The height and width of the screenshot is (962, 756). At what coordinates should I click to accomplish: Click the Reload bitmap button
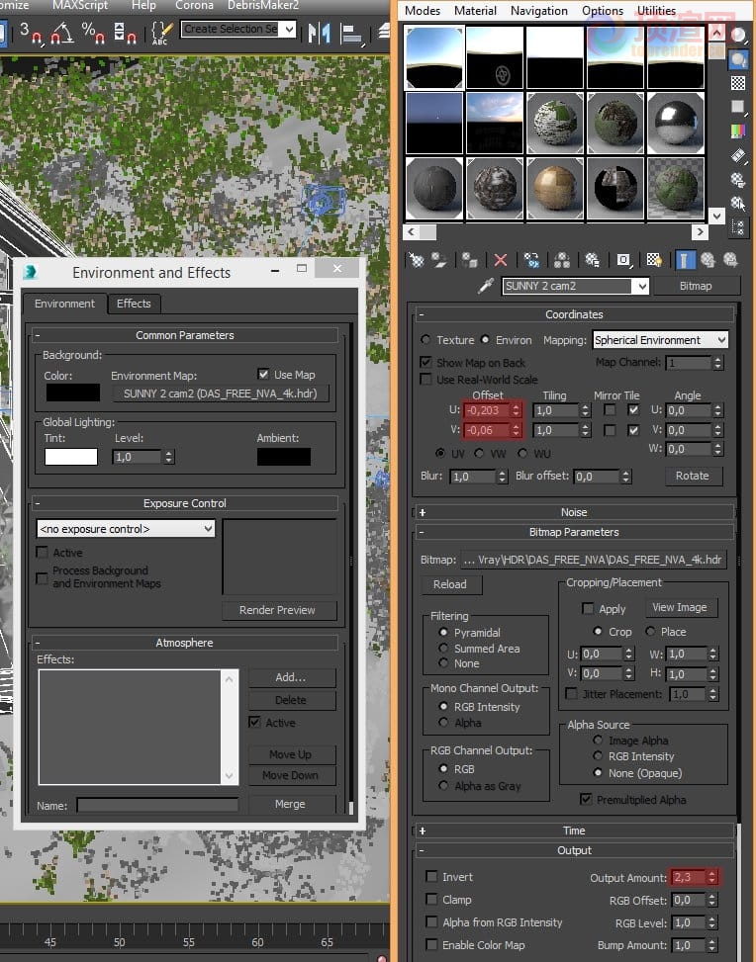click(450, 584)
